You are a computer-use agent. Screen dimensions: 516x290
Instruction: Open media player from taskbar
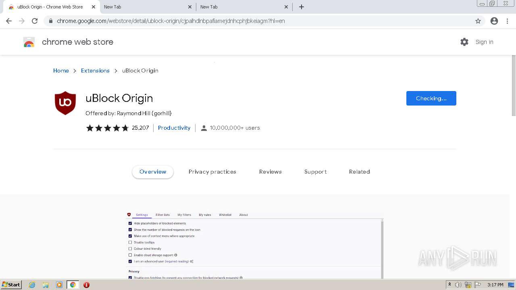tap(59, 285)
